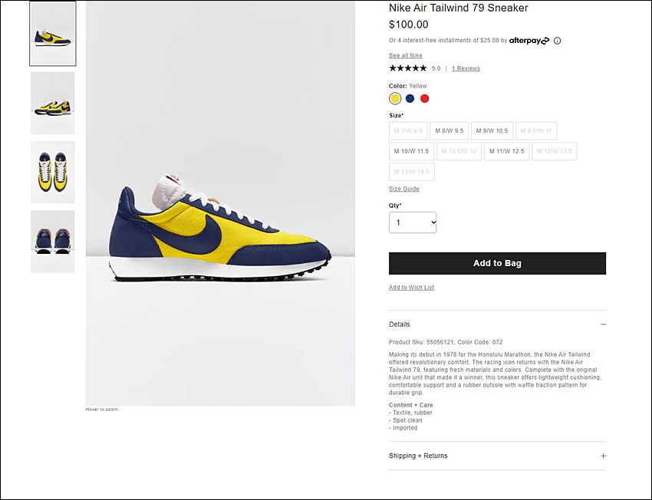Select the yellow color swatch
652x500 pixels.
[x=395, y=98]
